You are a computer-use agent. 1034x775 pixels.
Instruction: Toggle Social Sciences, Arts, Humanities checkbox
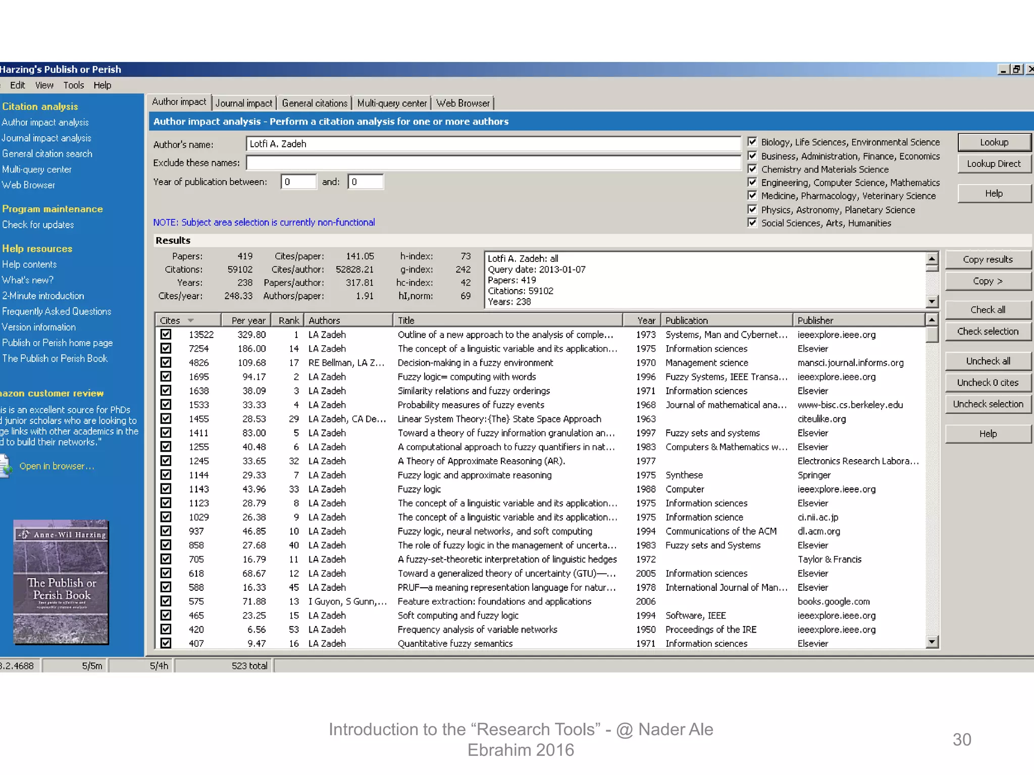click(x=752, y=223)
